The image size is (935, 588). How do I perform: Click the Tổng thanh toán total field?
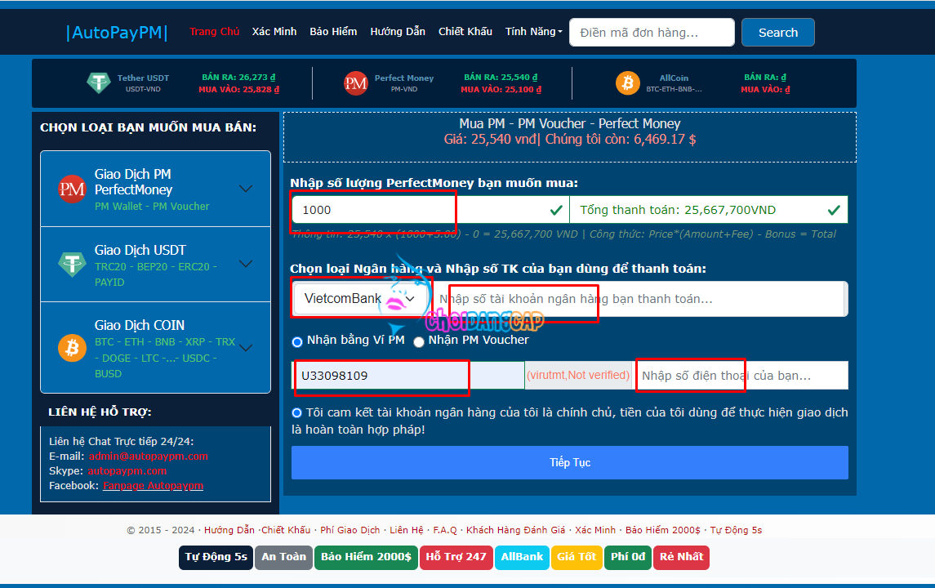click(x=709, y=210)
